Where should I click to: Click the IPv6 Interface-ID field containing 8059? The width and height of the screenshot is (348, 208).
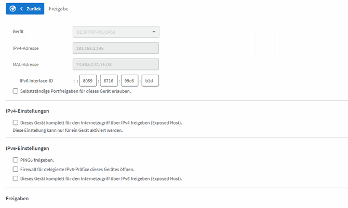coord(88,81)
